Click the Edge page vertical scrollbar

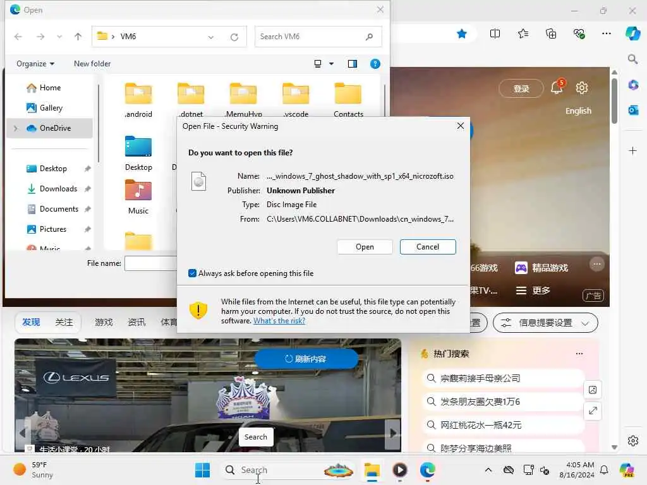pos(614,102)
